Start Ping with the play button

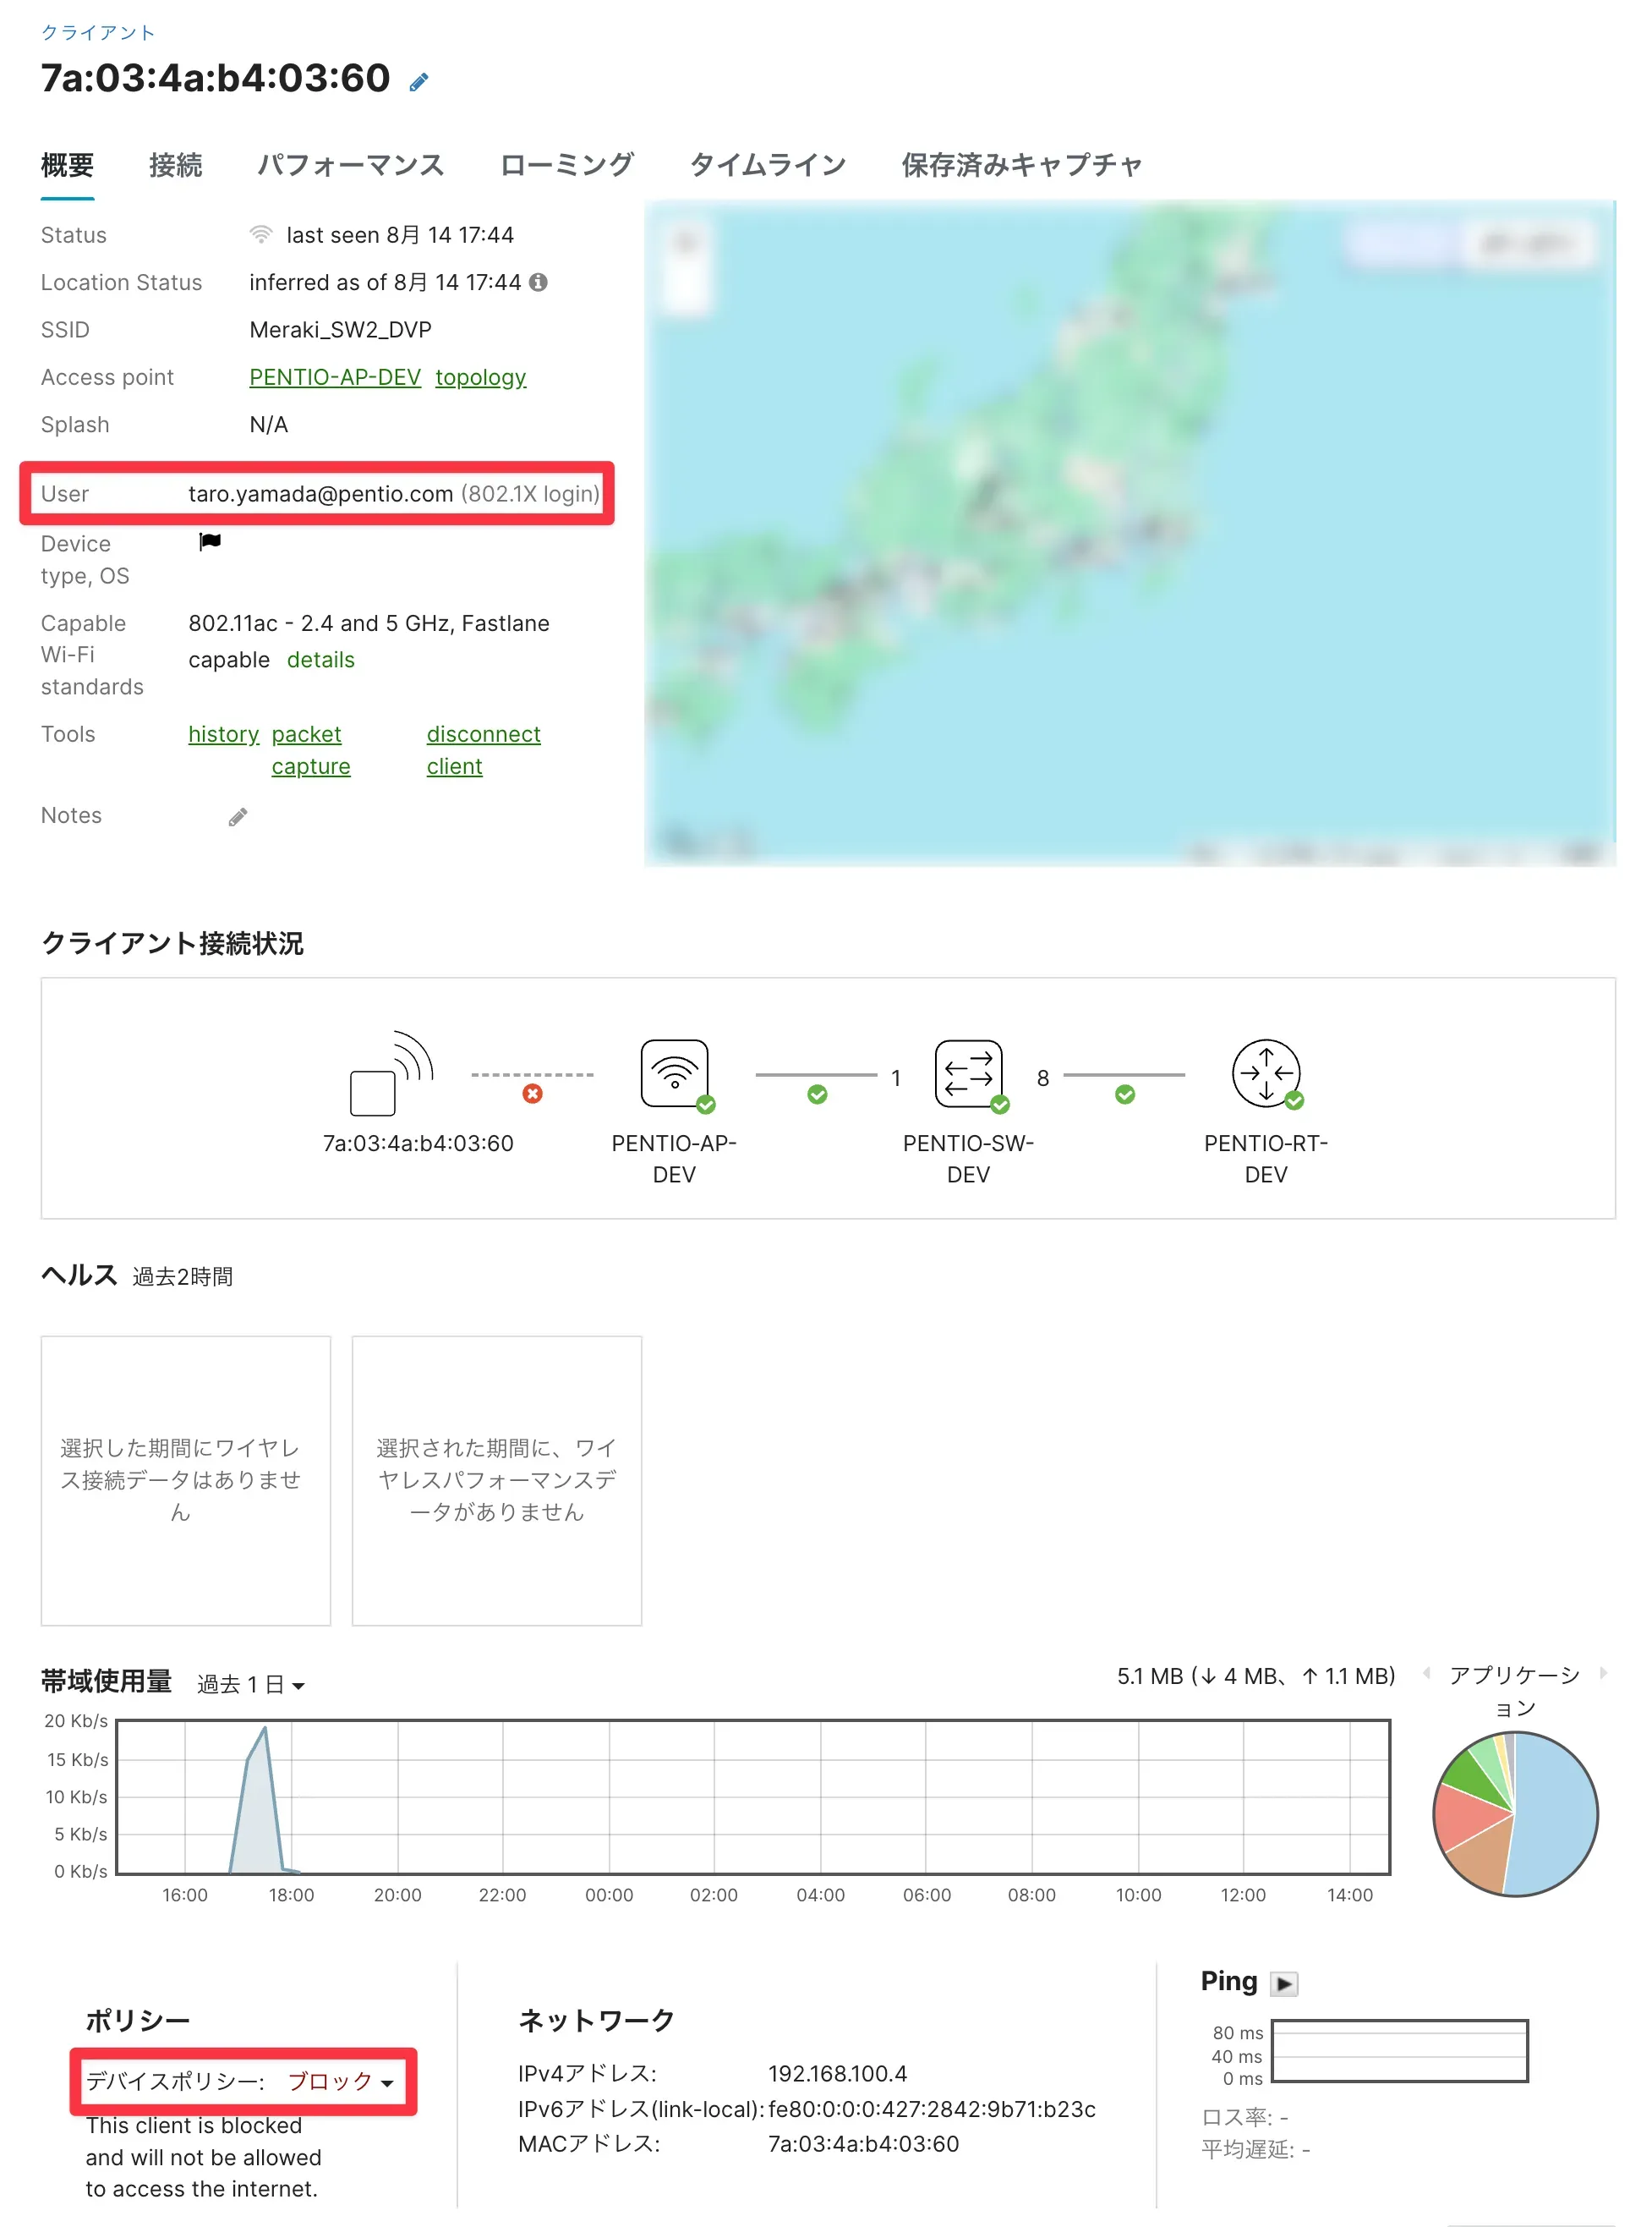coord(1284,1984)
